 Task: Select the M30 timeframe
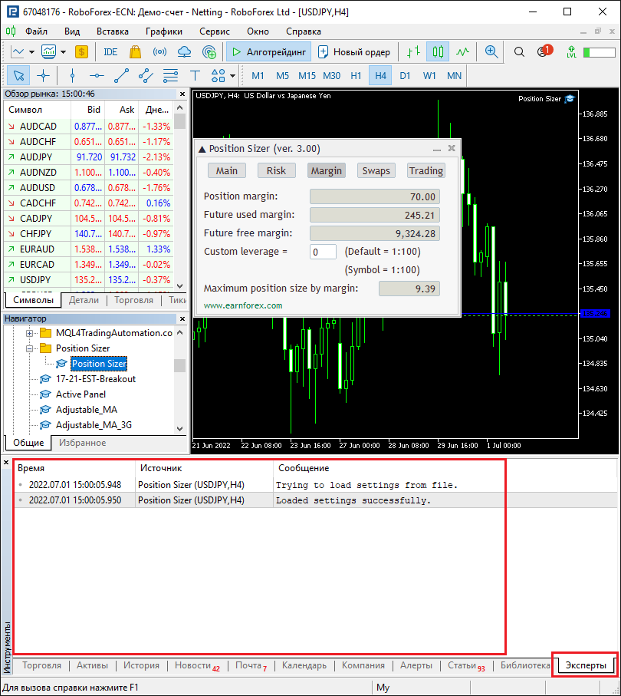(331, 75)
